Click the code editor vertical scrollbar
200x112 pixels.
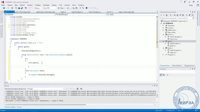click(x=157, y=34)
